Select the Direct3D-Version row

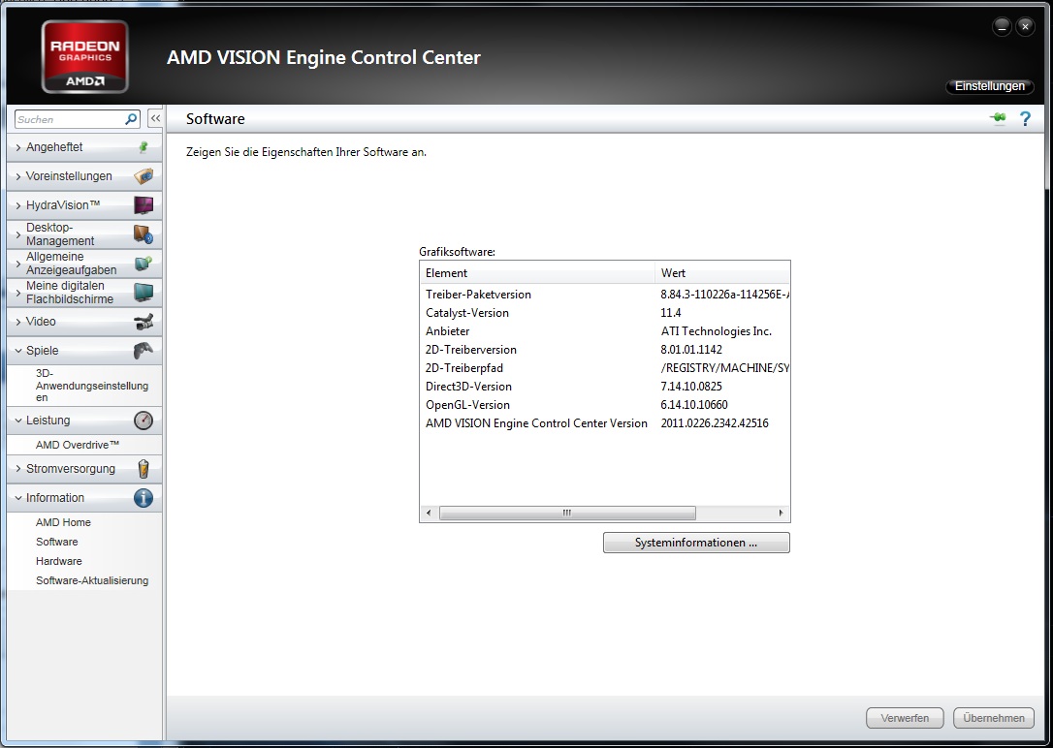[604, 387]
